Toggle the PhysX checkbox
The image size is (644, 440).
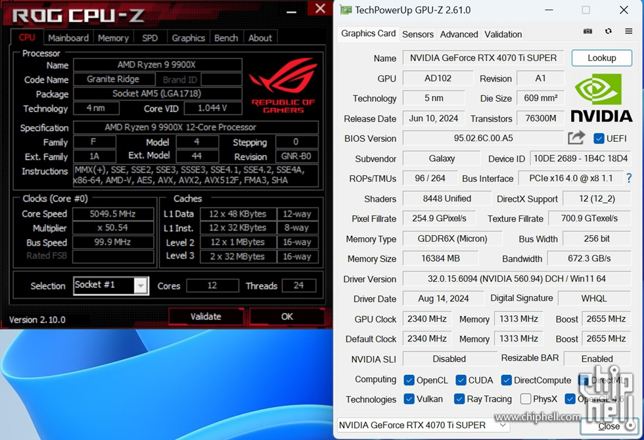click(x=525, y=399)
